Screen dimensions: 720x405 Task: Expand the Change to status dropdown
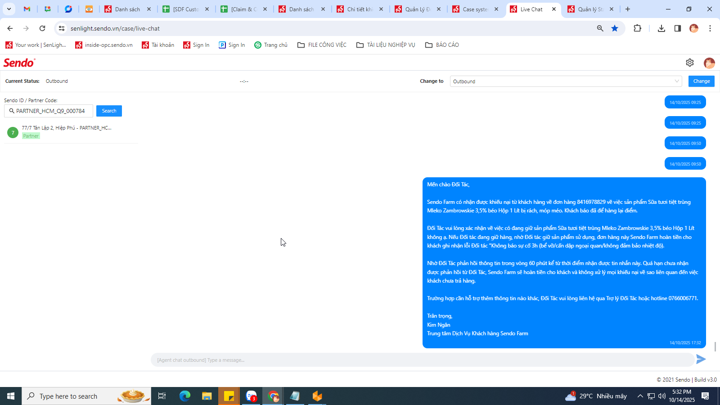pyautogui.click(x=566, y=81)
